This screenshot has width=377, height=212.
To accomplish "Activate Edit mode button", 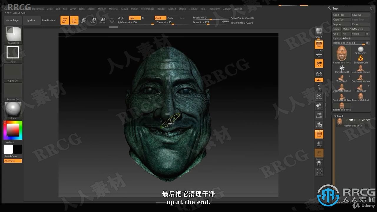I will tap(65, 20).
